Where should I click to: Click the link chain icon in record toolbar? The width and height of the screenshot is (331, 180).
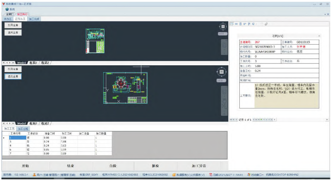266,24
